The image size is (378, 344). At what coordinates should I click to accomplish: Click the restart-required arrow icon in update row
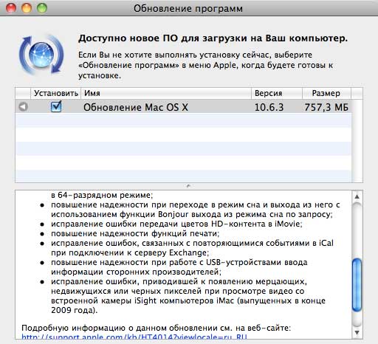pos(23,107)
